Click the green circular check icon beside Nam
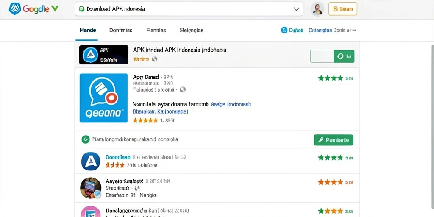The image size is (434, 217). (85, 139)
